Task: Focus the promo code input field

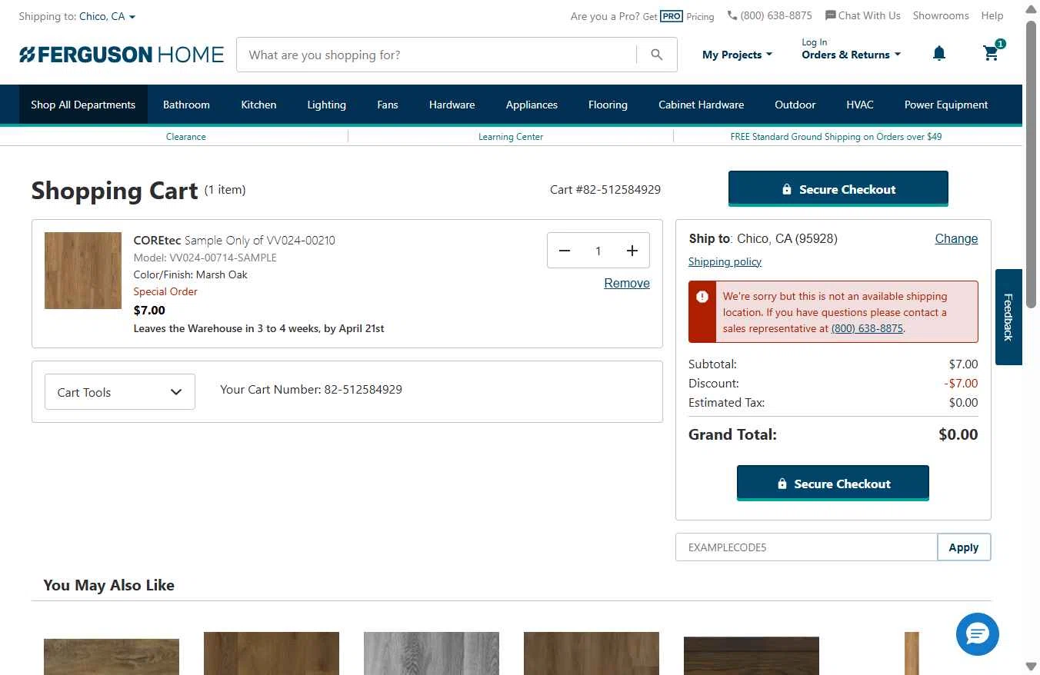Action: pos(806,547)
